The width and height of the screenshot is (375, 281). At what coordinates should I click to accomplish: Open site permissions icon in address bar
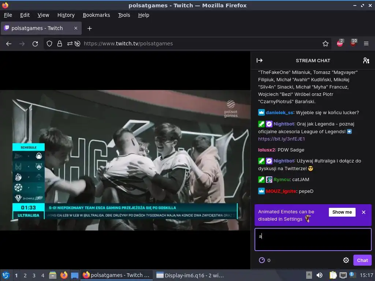pyautogui.click(x=70, y=44)
